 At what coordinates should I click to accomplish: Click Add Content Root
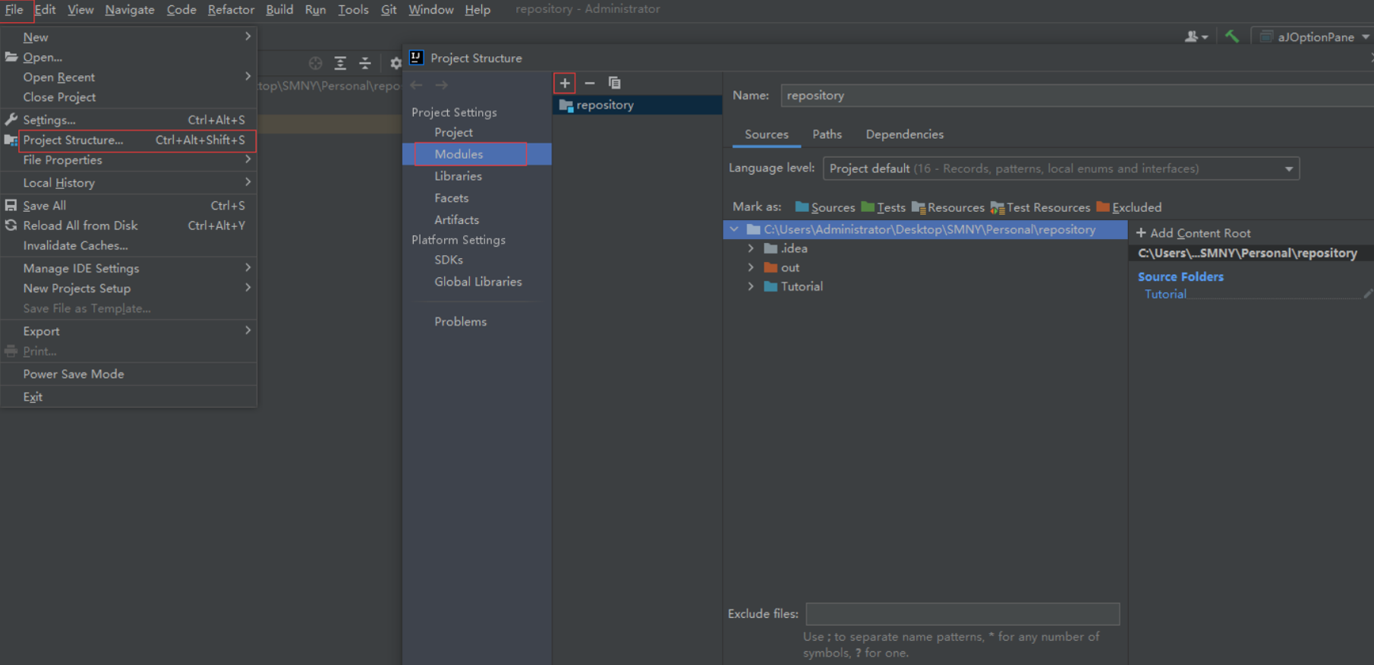coord(1193,233)
